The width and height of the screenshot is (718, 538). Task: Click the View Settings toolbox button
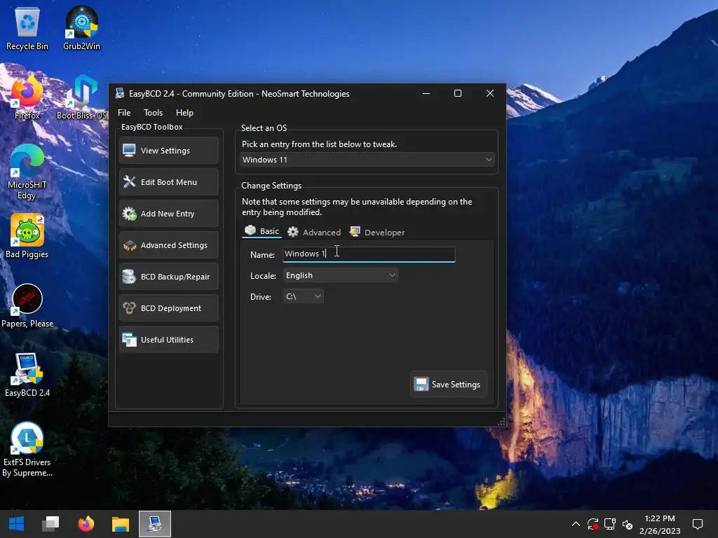(169, 151)
